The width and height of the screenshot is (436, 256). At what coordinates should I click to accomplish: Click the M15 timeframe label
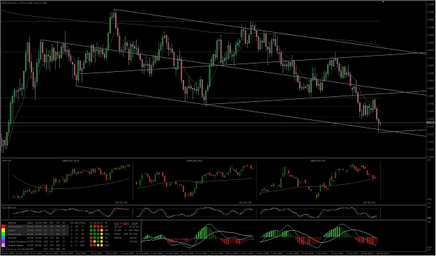(107, 234)
